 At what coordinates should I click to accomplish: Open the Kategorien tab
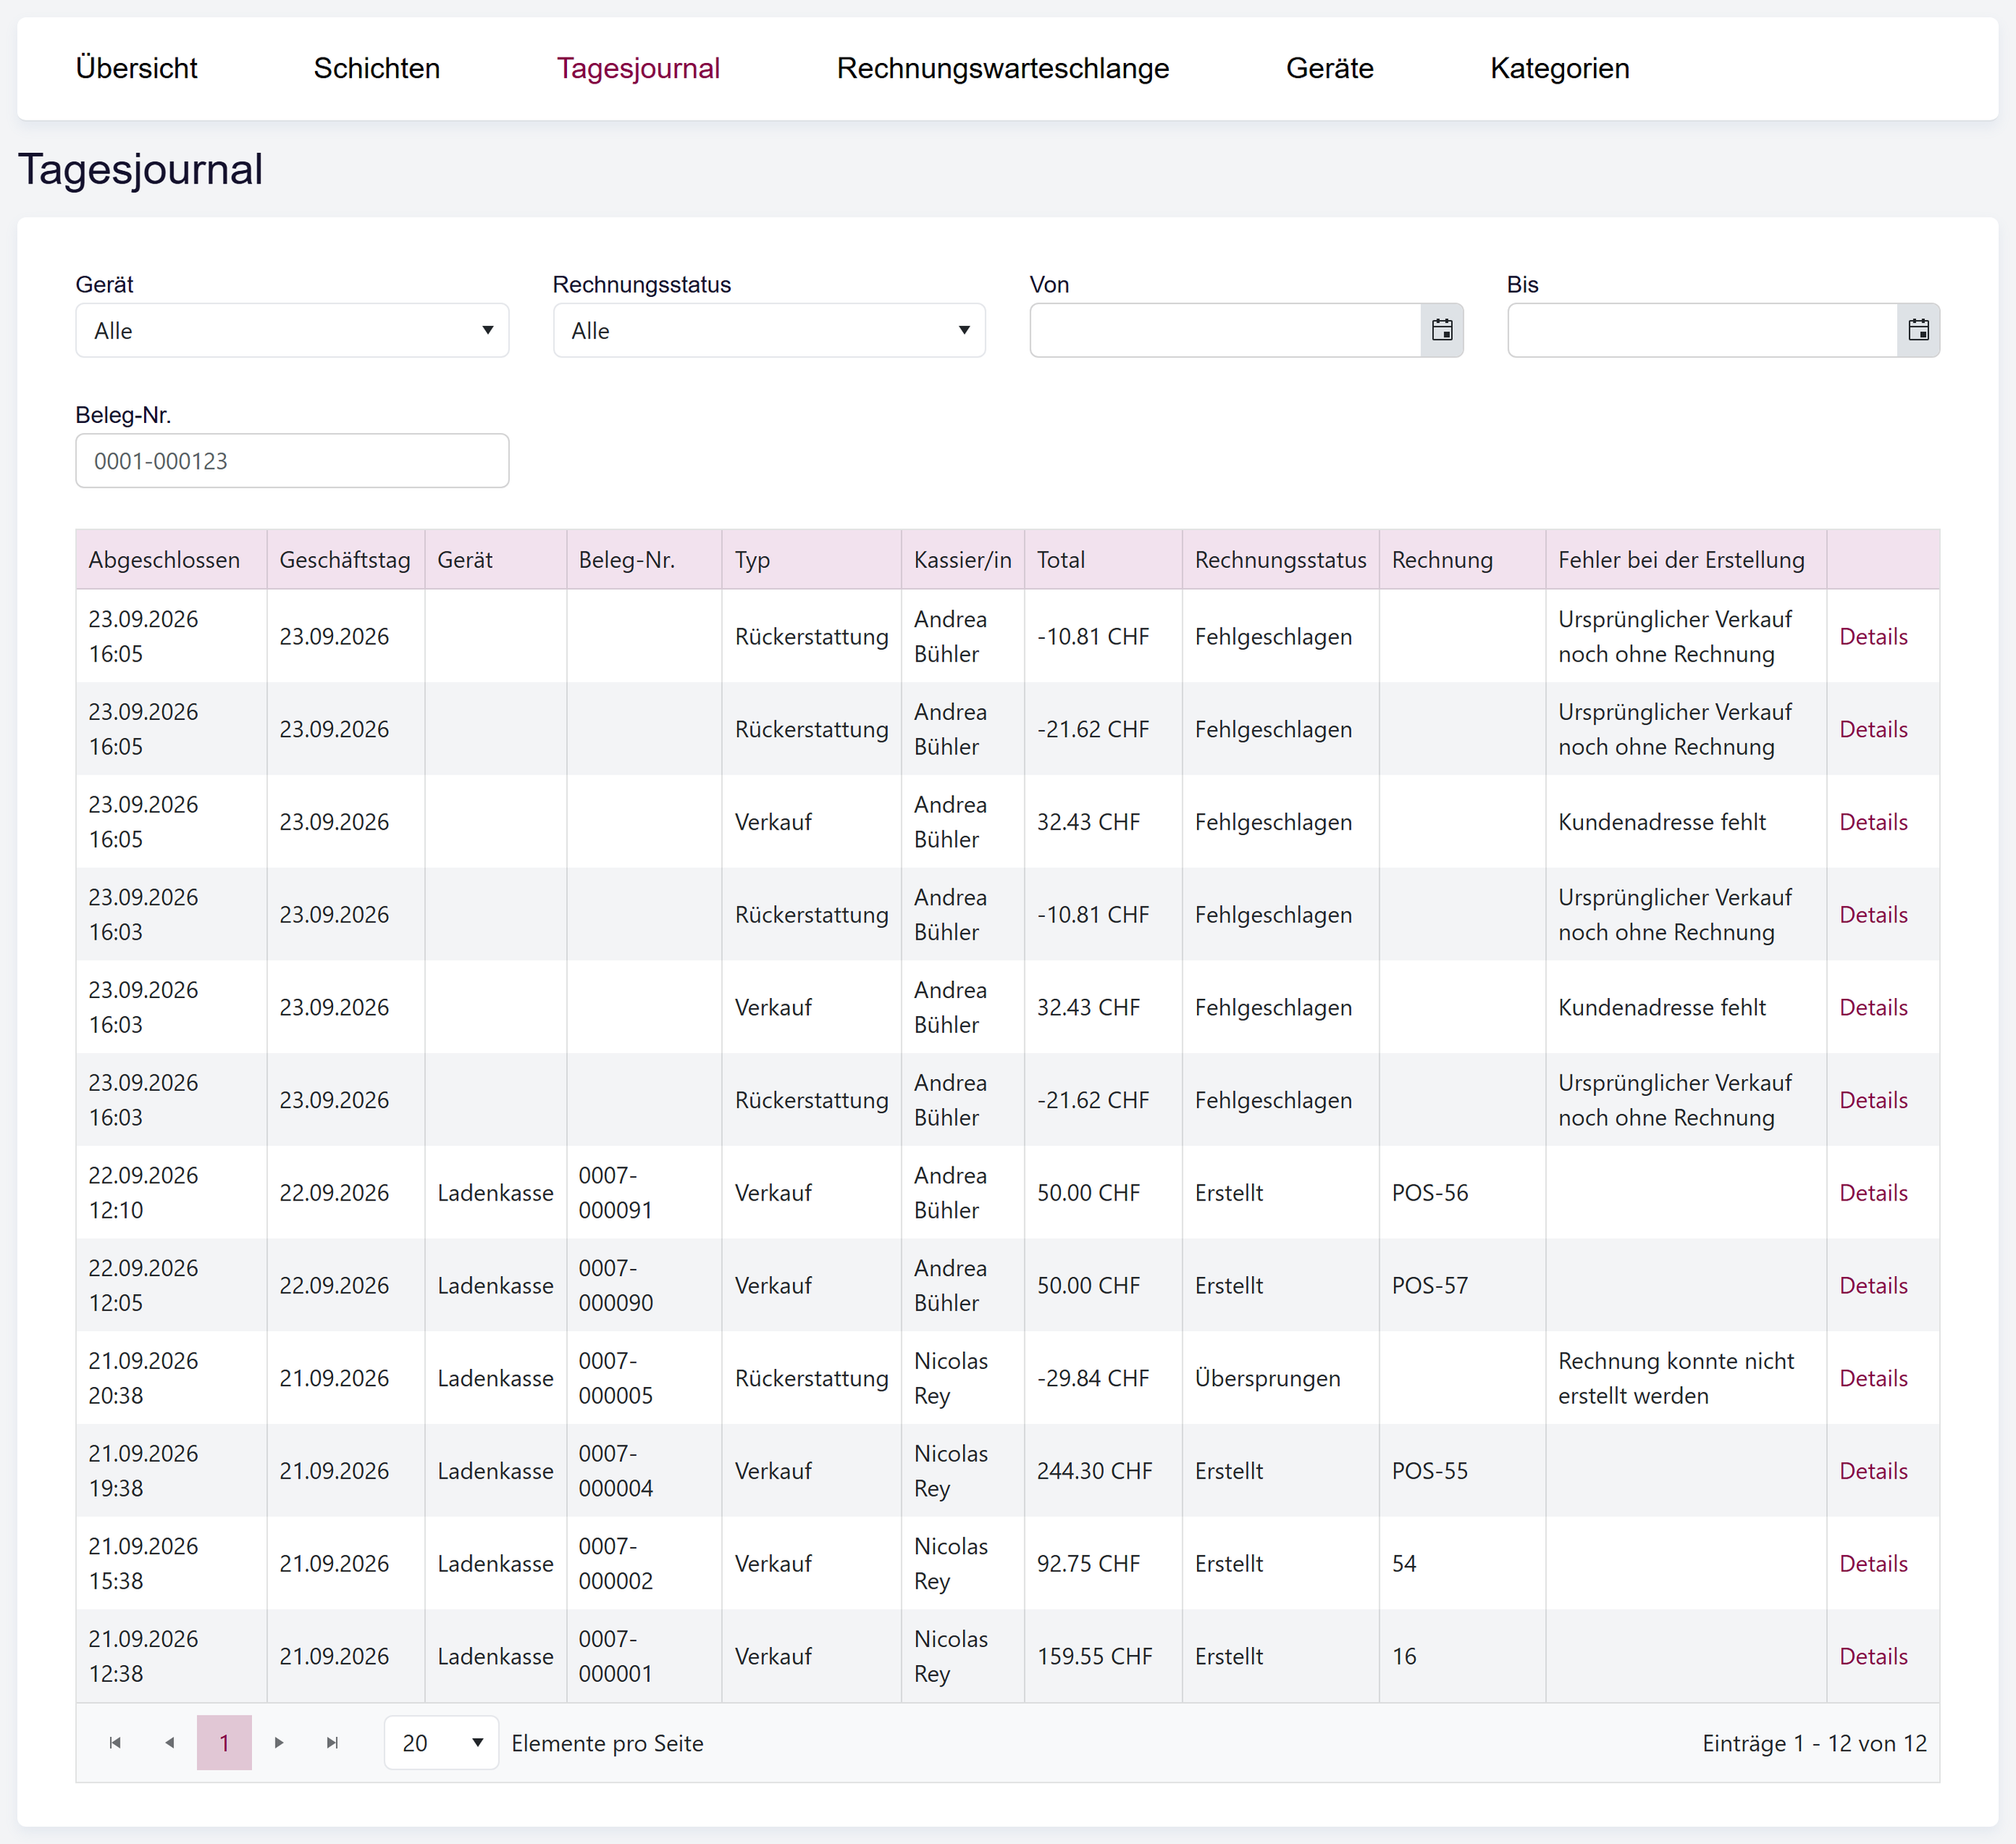[1560, 68]
